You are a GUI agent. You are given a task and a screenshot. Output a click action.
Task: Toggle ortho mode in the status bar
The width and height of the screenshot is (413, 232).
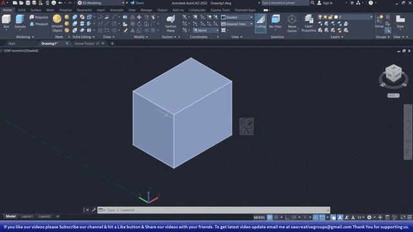click(x=287, y=218)
